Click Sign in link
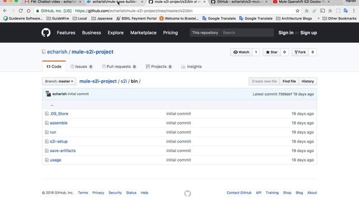 (286, 33)
